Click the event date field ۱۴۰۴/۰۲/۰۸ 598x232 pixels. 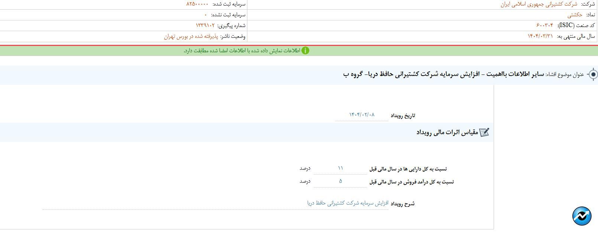point(362,115)
